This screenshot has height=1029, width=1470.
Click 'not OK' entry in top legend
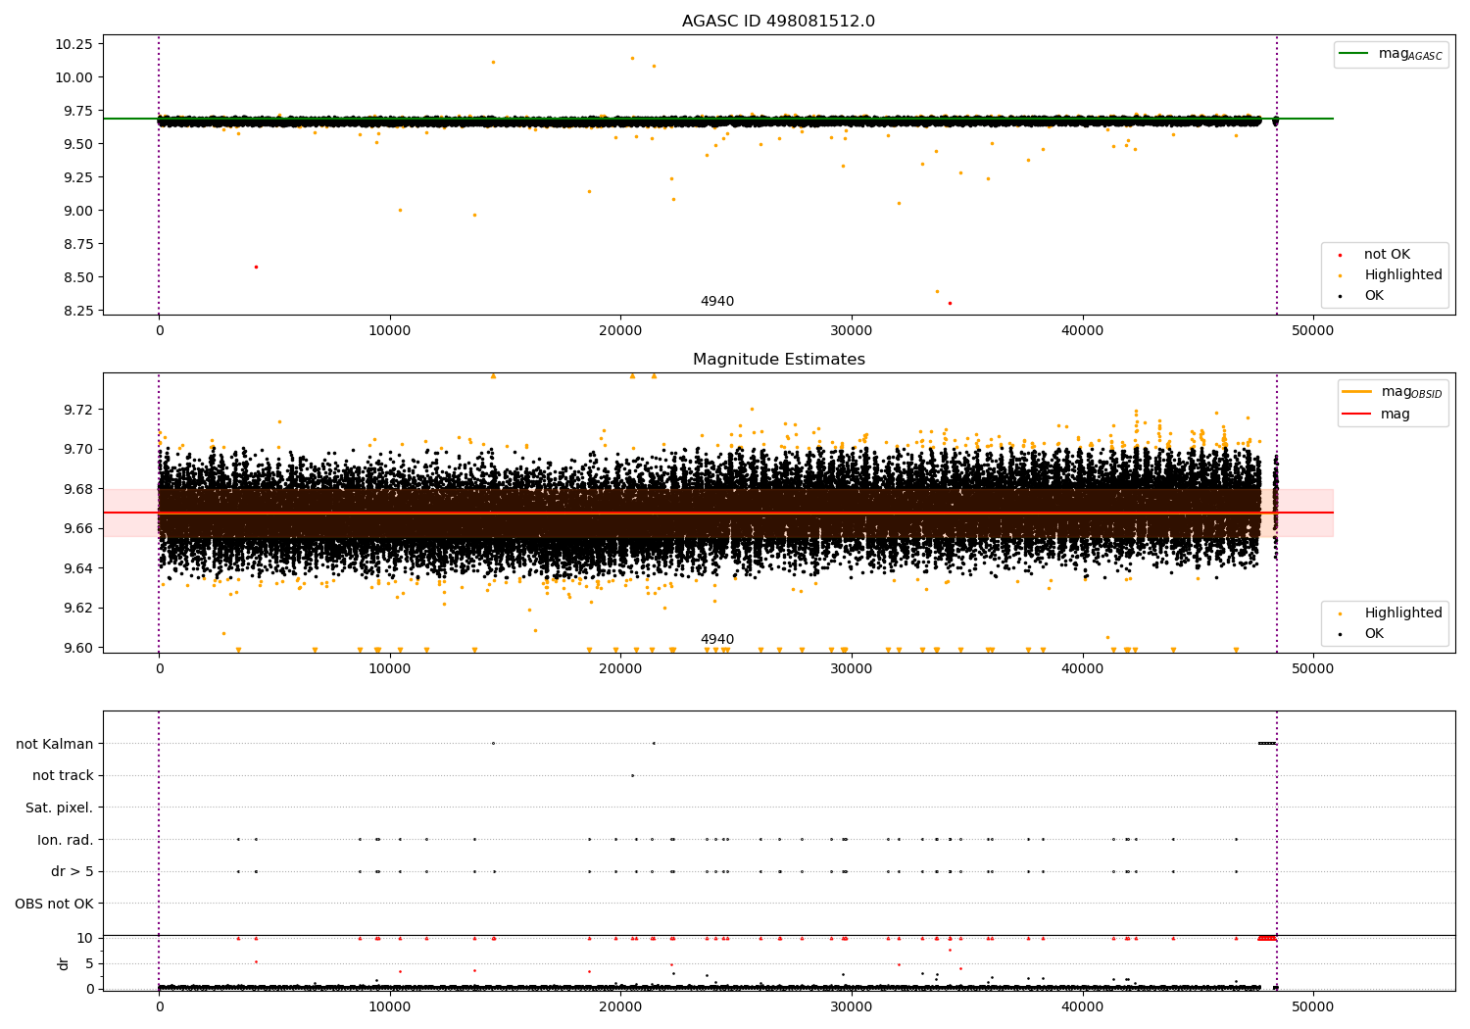tap(1387, 255)
